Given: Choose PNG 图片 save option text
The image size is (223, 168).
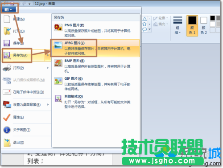Looking at the screenshot, I should tap(74, 25).
